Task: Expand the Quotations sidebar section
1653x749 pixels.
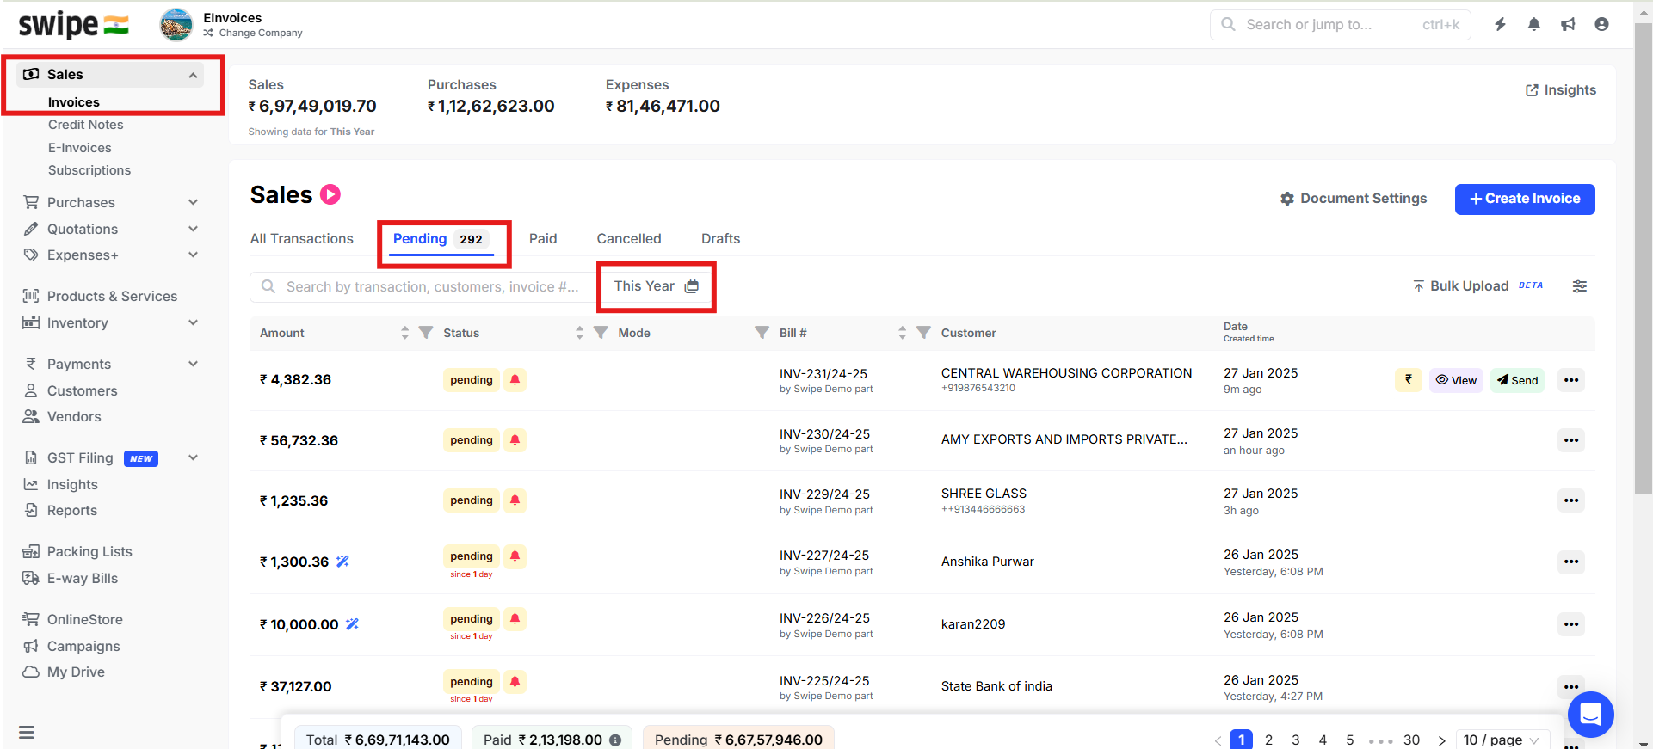Action: coord(193,229)
